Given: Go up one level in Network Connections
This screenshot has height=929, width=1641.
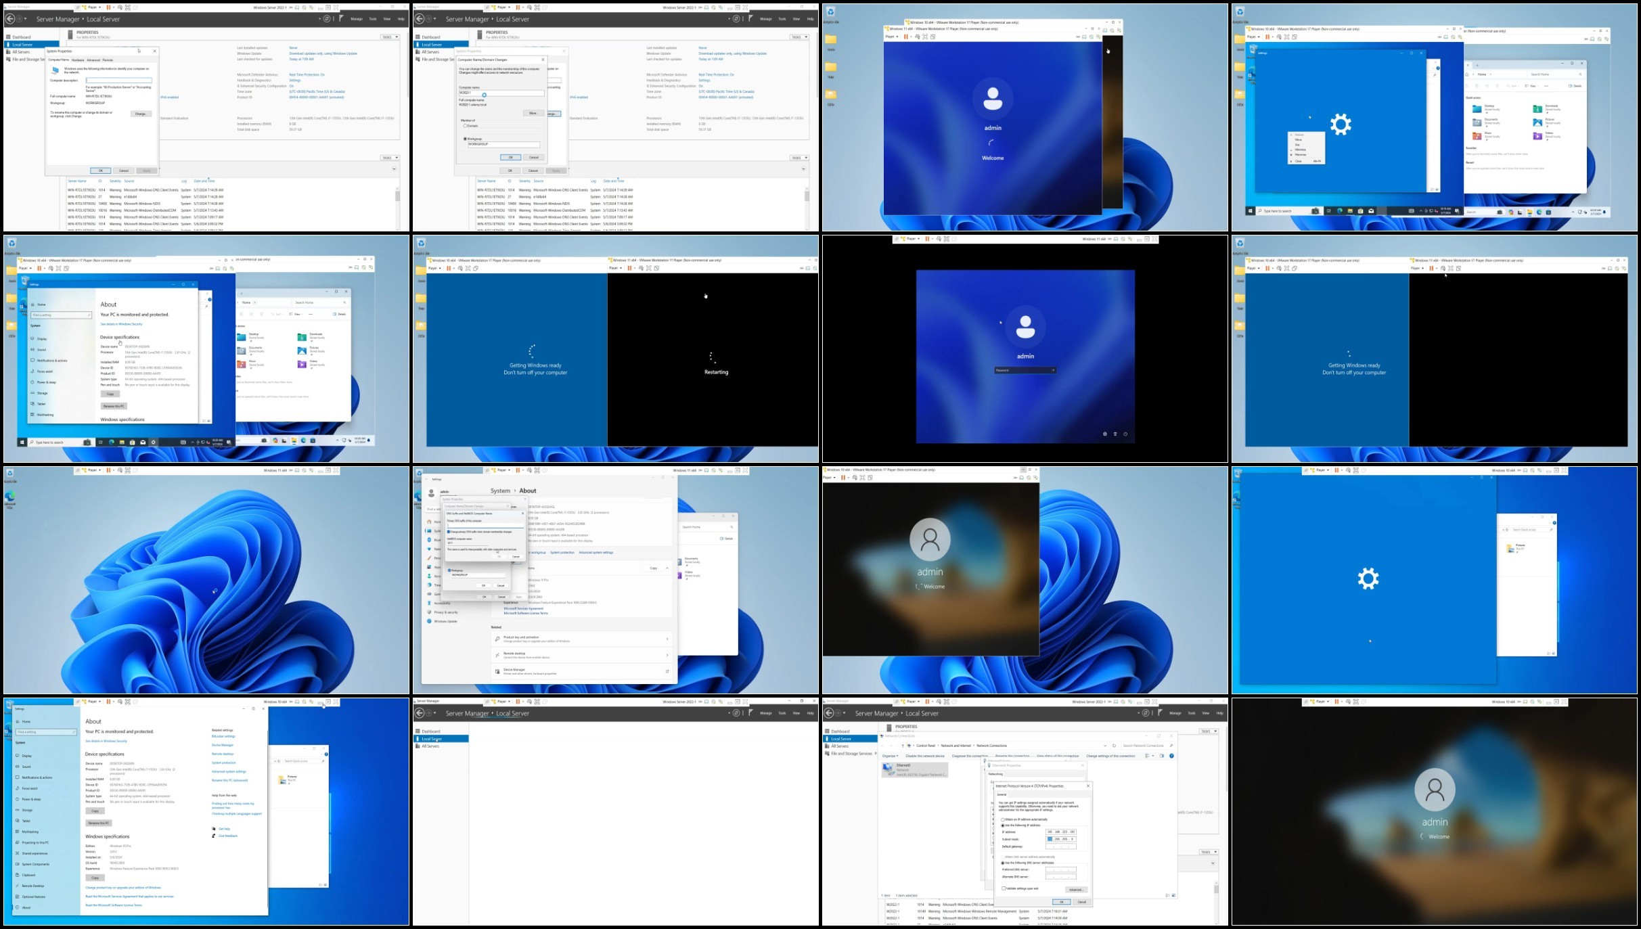Looking at the screenshot, I should pos(902,746).
